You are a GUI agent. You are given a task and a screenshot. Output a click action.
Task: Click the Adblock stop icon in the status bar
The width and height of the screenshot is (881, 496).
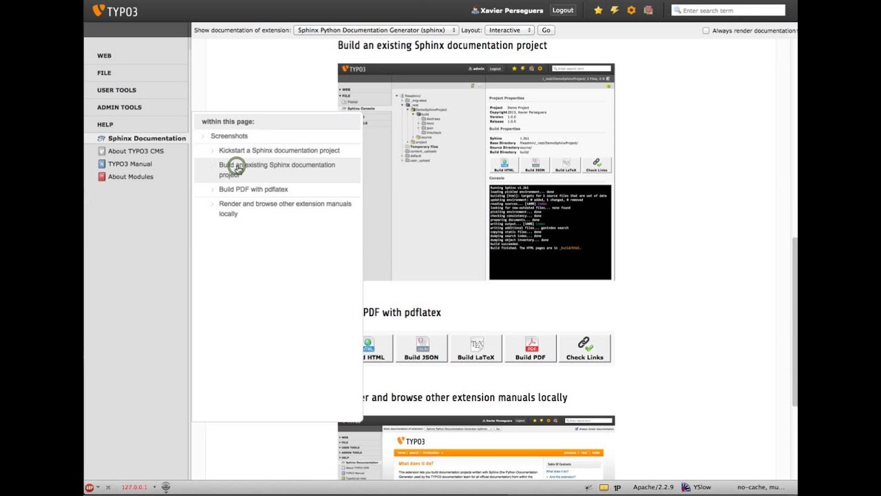89,487
